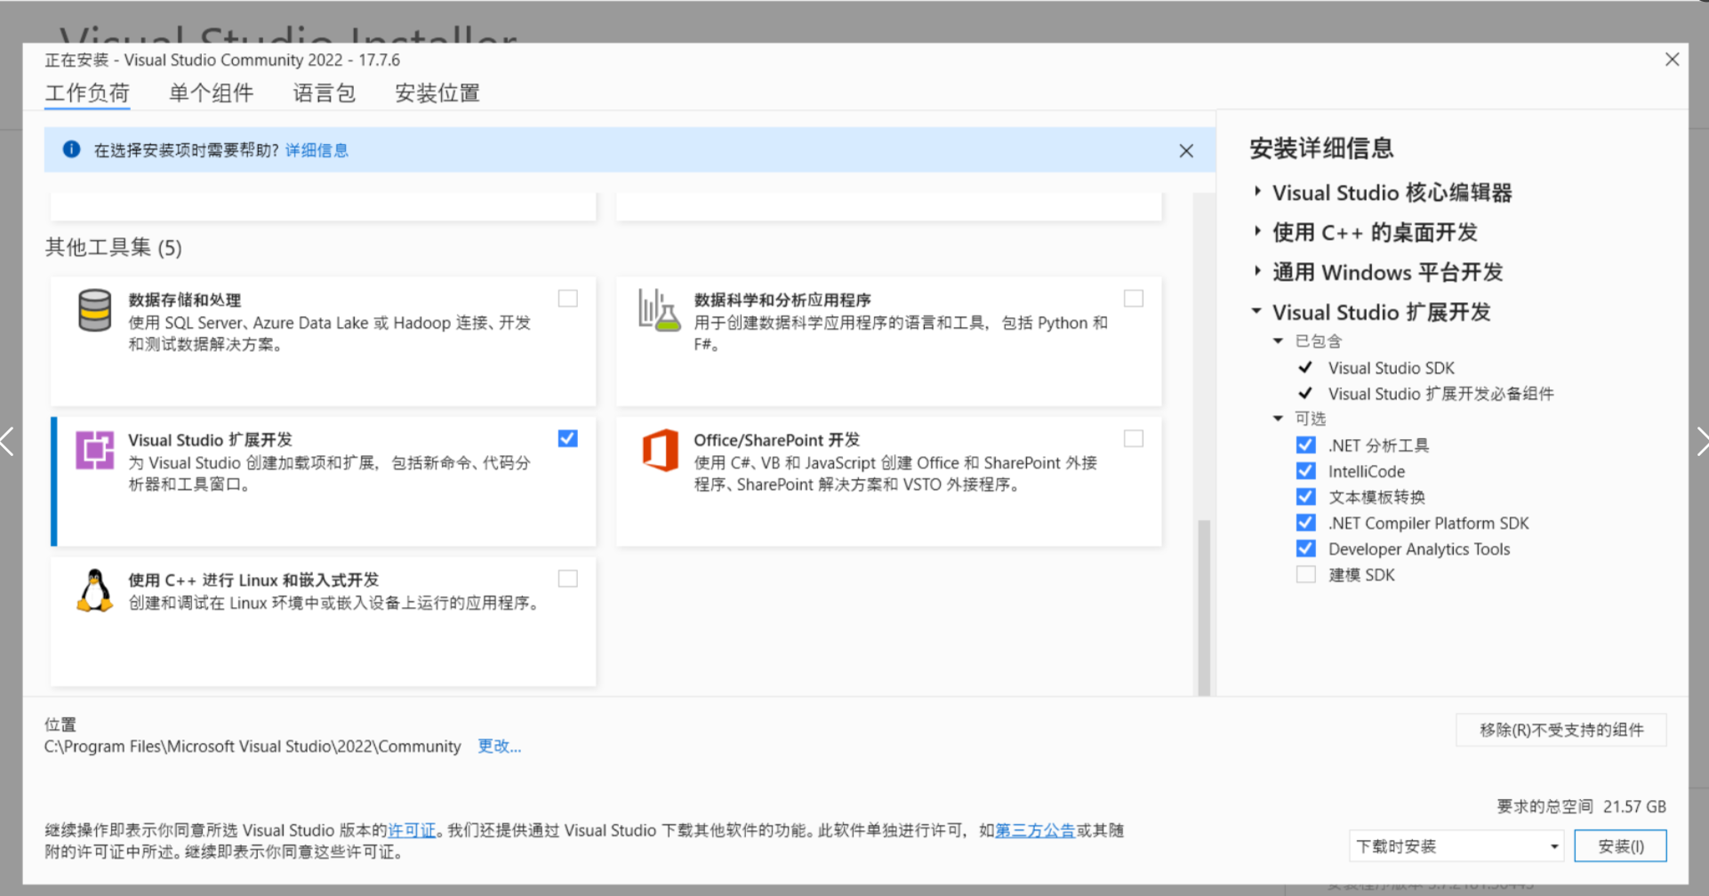Click the Linux penguin icon
Screen dimensions: 1709x896
(94, 590)
